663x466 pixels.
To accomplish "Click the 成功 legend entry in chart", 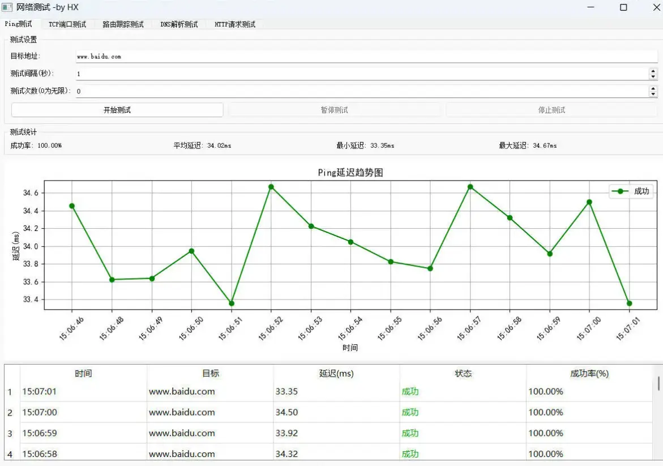I will pyautogui.click(x=631, y=191).
